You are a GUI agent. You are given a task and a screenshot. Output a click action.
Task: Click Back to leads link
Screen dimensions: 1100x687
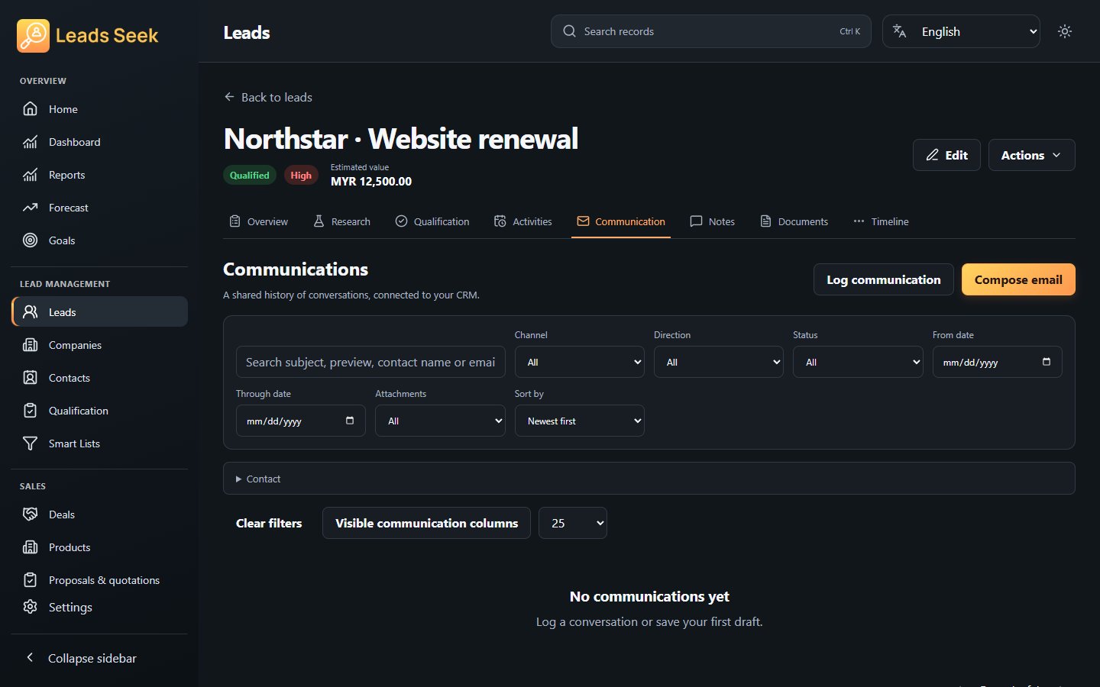tap(268, 97)
